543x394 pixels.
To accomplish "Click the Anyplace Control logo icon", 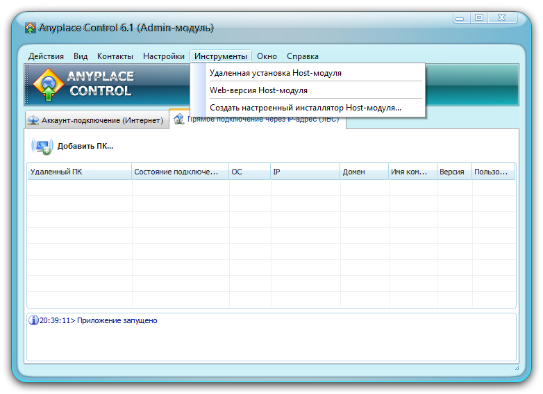I will 49,84.
